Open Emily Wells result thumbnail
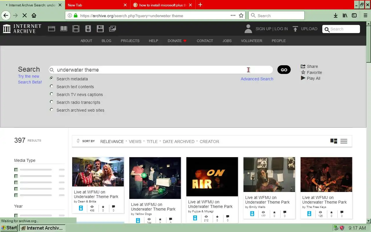Viewport: 371px width, 232px height. [269, 175]
